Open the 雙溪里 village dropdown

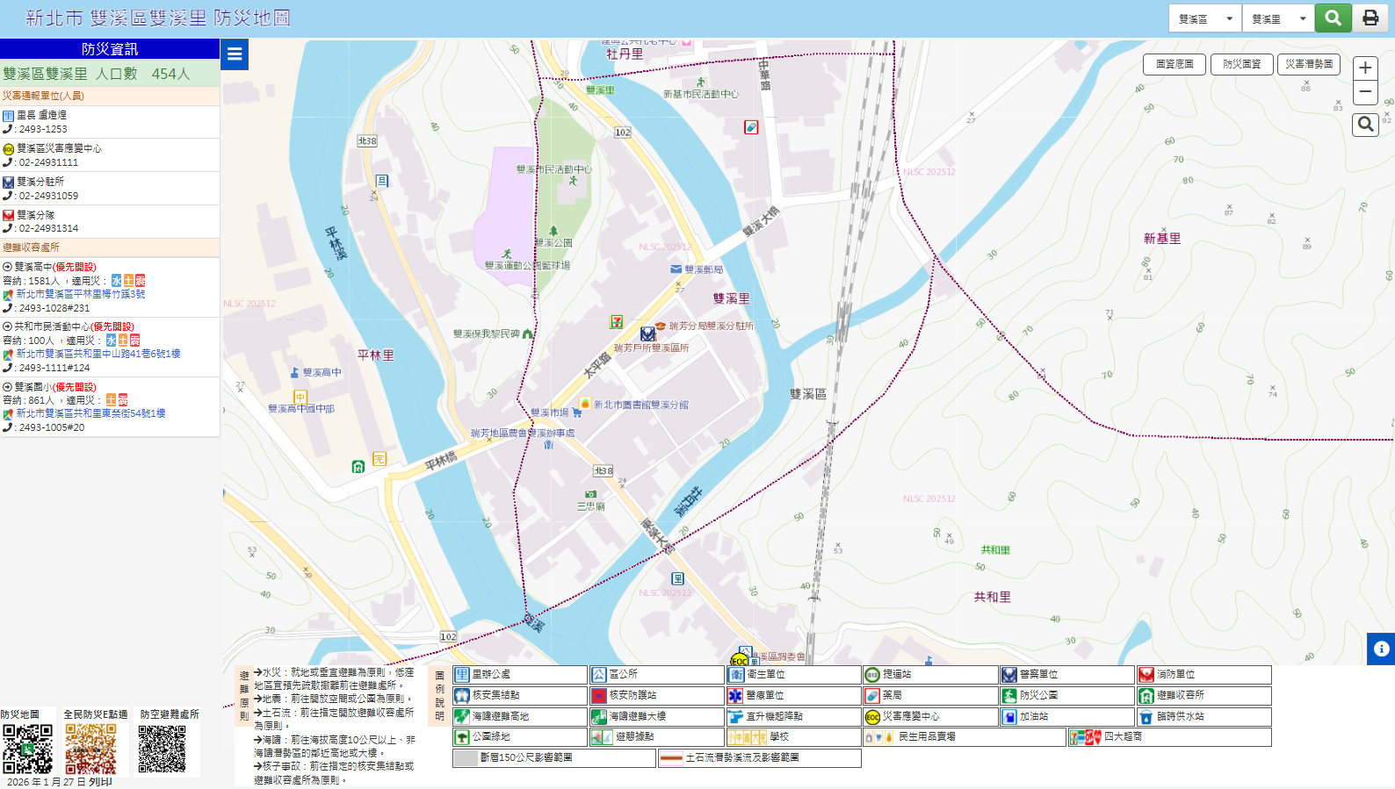tap(1278, 18)
